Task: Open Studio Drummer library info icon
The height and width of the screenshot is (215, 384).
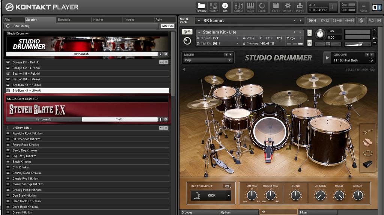Action: (160, 54)
